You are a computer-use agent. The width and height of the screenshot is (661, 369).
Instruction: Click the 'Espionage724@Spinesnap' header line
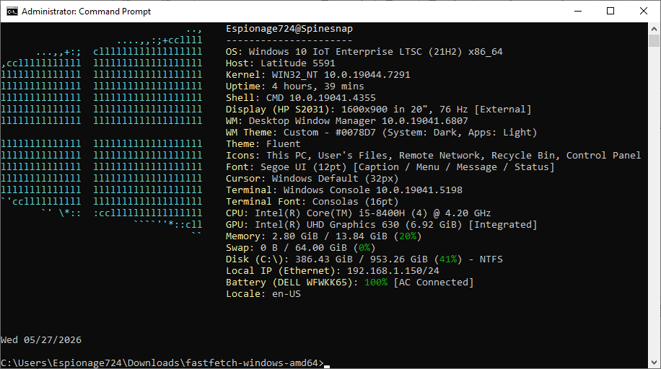[x=289, y=29]
